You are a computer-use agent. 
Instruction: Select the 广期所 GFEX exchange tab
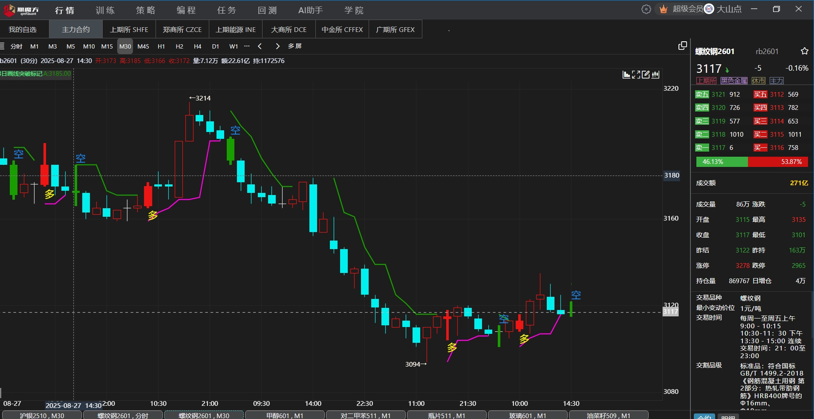[x=395, y=29]
